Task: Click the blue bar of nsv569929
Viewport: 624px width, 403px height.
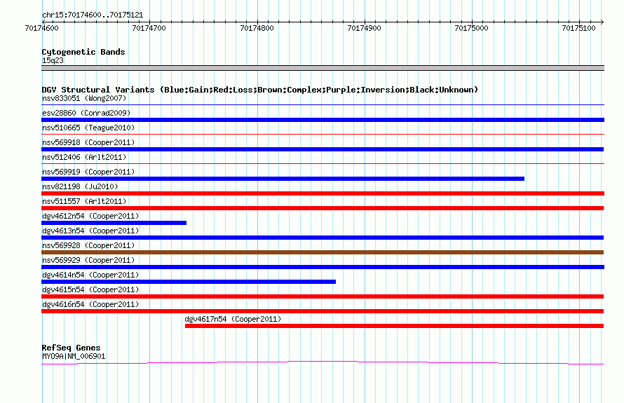Action: tap(323, 267)
